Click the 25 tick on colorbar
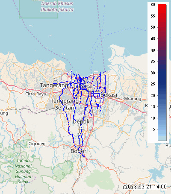Viewport: 171px width, 194px height. point(153,84)
